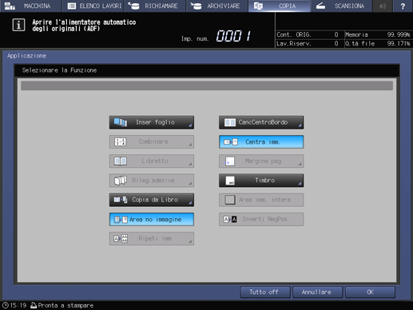Click the Centra imm. icon
413x310 pixels.
point(231,142)
